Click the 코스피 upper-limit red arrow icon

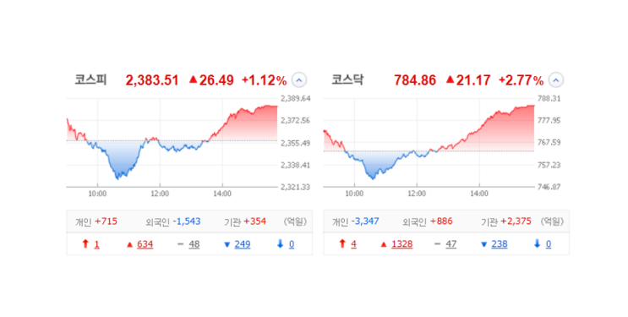[85, 243]
